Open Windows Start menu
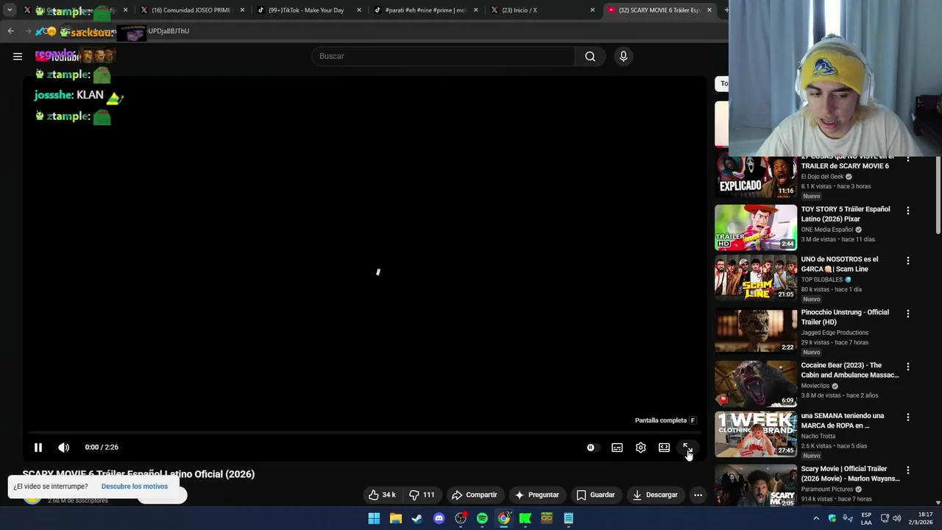This screenshot has height=530, width=942. (374, 518)
